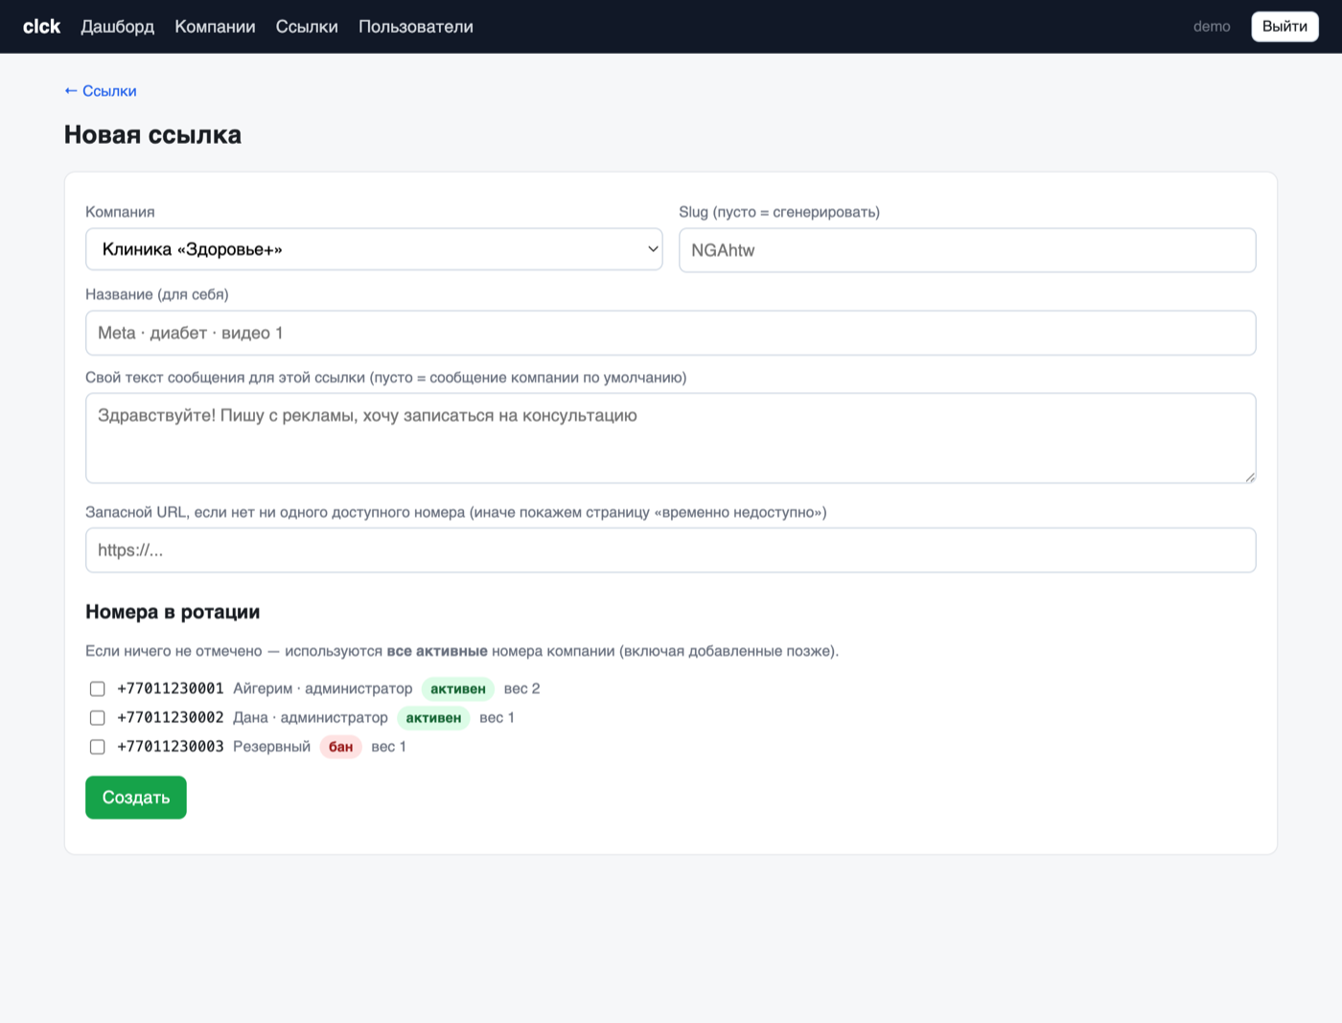
Task: Click the бан badge for Резервный
Action: (x=340, y=746)
